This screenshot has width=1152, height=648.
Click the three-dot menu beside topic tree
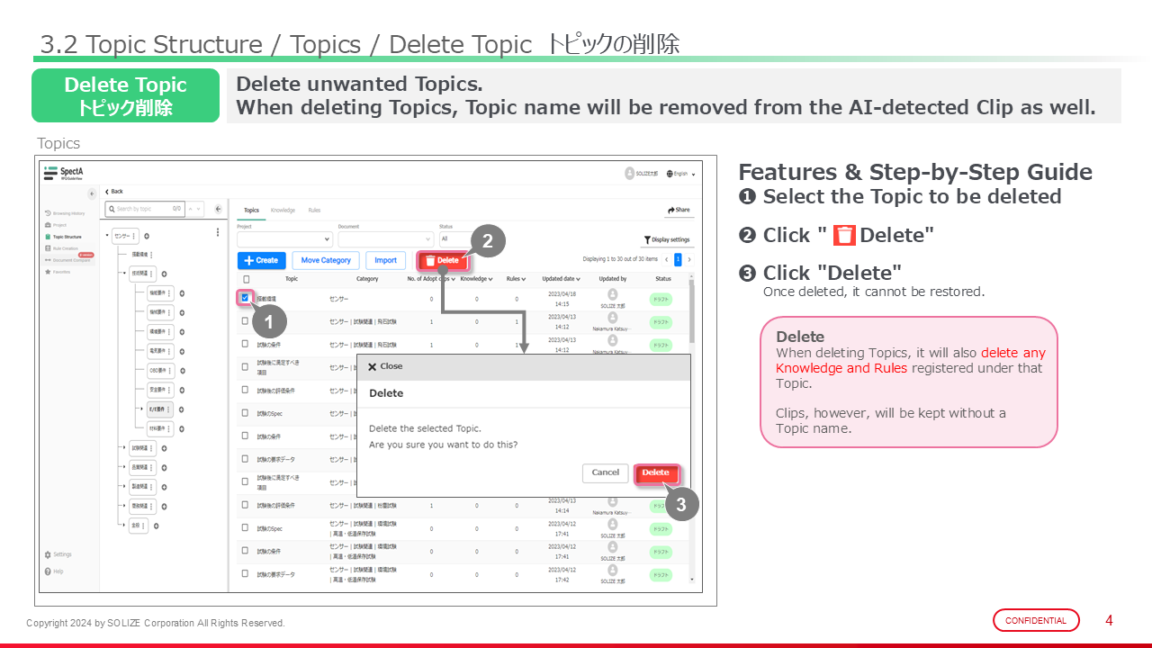(x=217, y=232)
